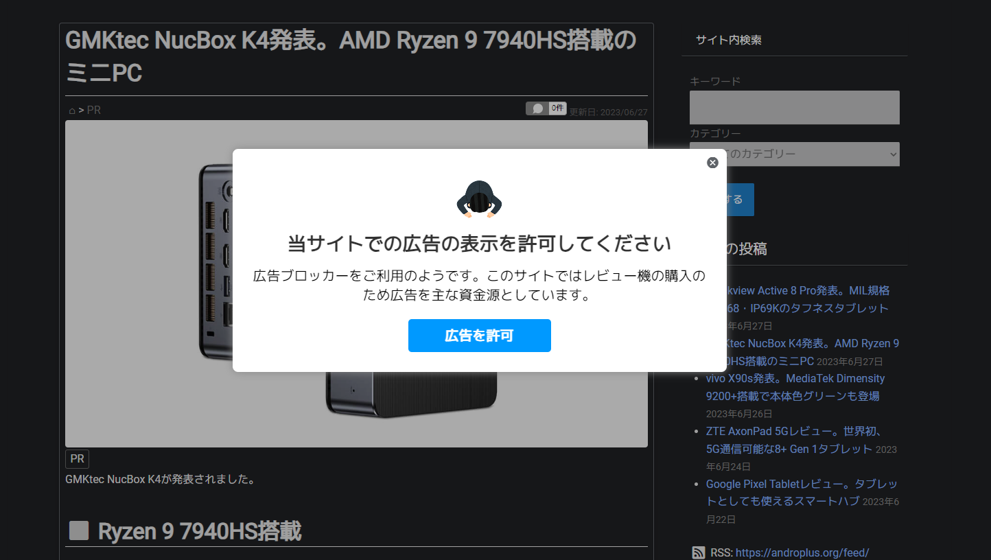Open the home breadcrumb icon
991x560 pixels.
(71, 110)
